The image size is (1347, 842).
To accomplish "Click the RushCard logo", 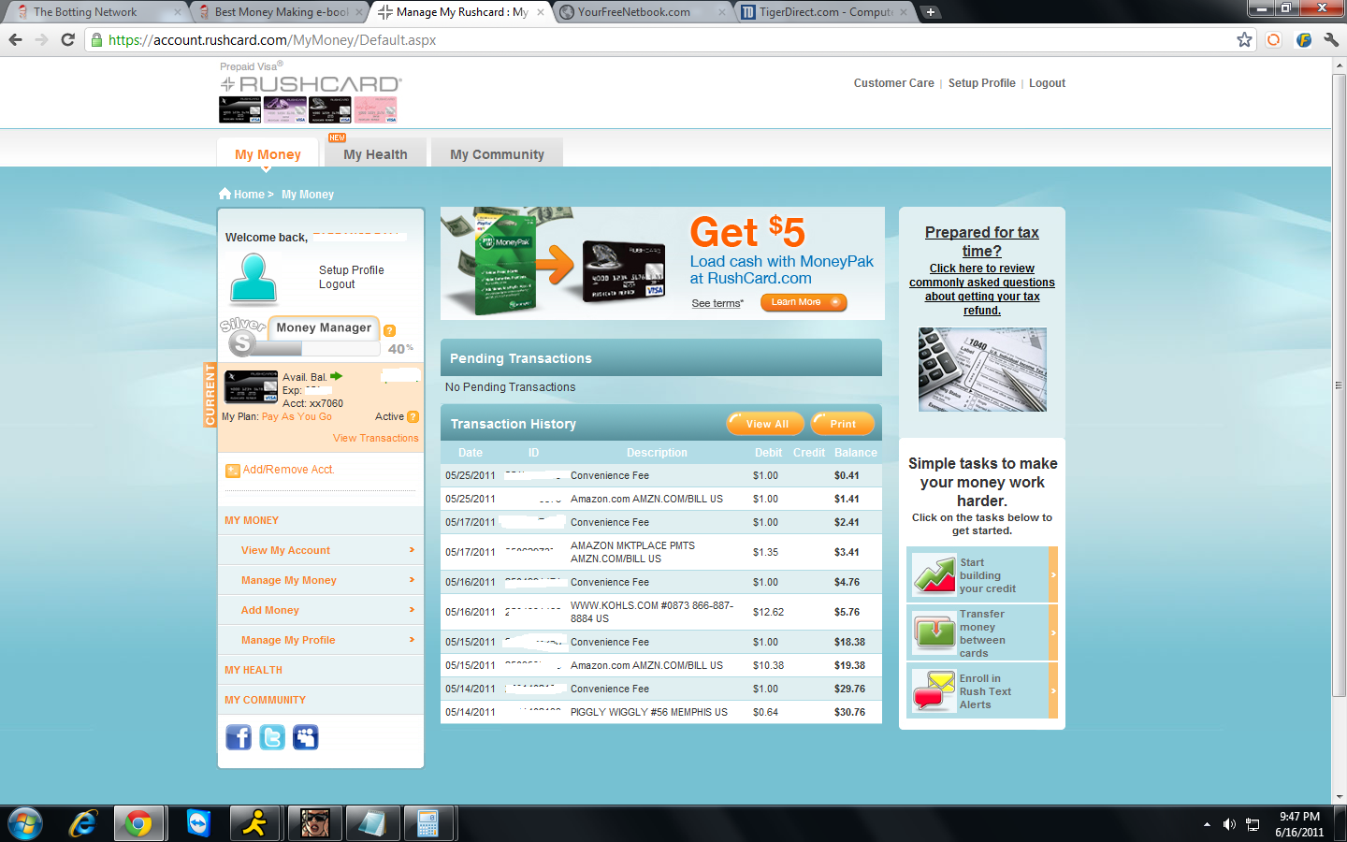I will [x=311, y=84].
